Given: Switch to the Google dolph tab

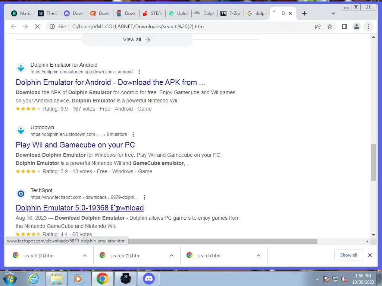Looking at the screenshot, I should click(x=257, y=13).
